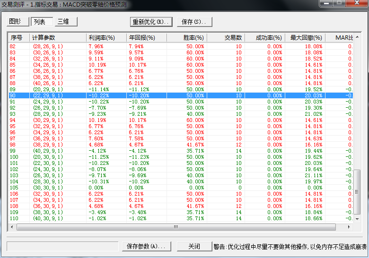Open the 三维 view tab
The image size is (369, 258).
66,22
